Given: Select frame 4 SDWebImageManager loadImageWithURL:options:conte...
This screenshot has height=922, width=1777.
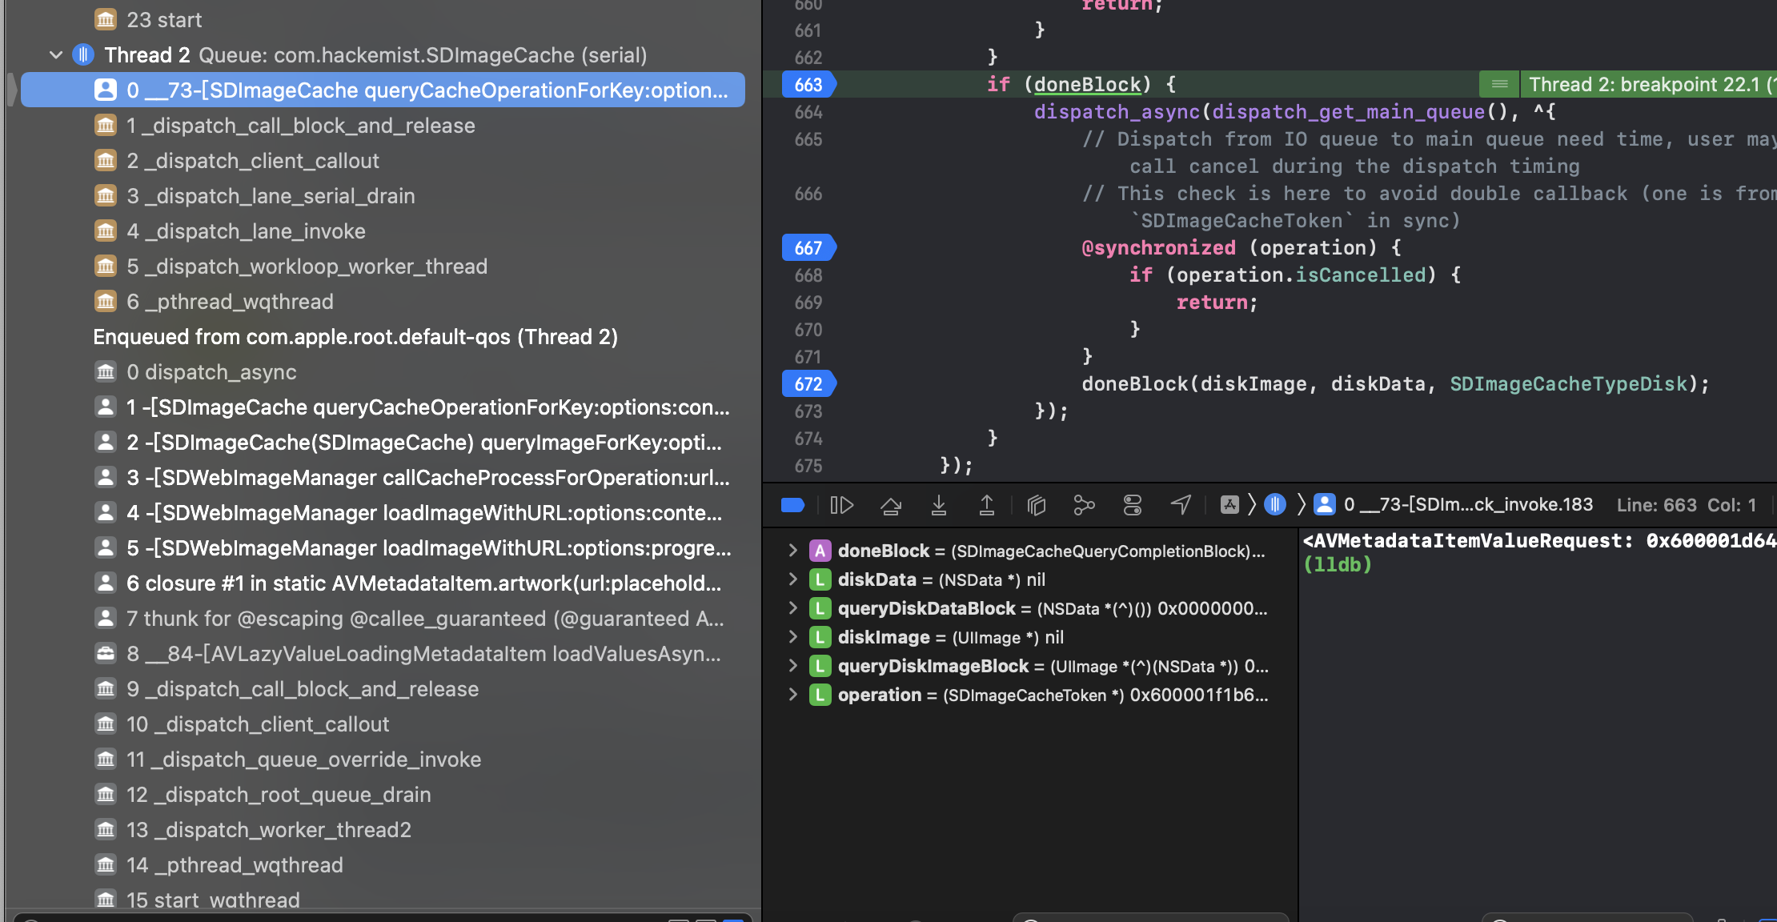Looking at the screenshot, I should [x=383, y=513].
